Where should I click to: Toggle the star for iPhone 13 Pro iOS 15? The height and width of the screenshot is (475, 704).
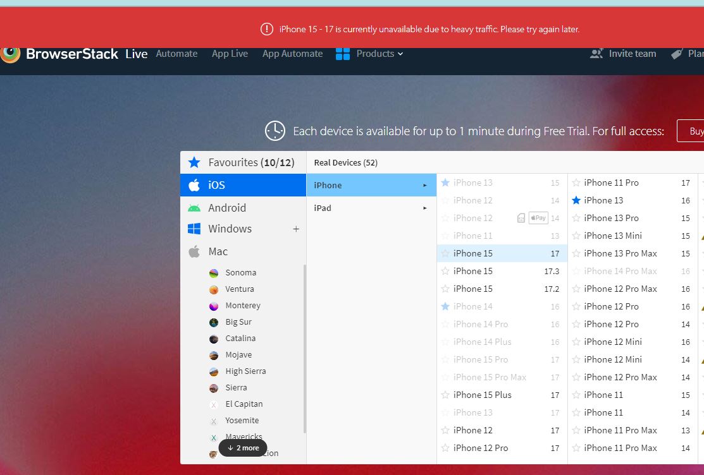tap(576, 218)
